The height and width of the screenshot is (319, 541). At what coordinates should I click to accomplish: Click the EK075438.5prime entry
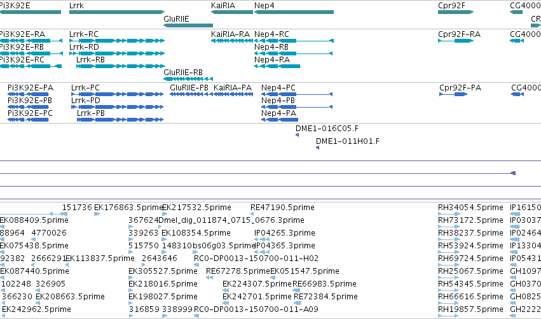pos(34,246)
